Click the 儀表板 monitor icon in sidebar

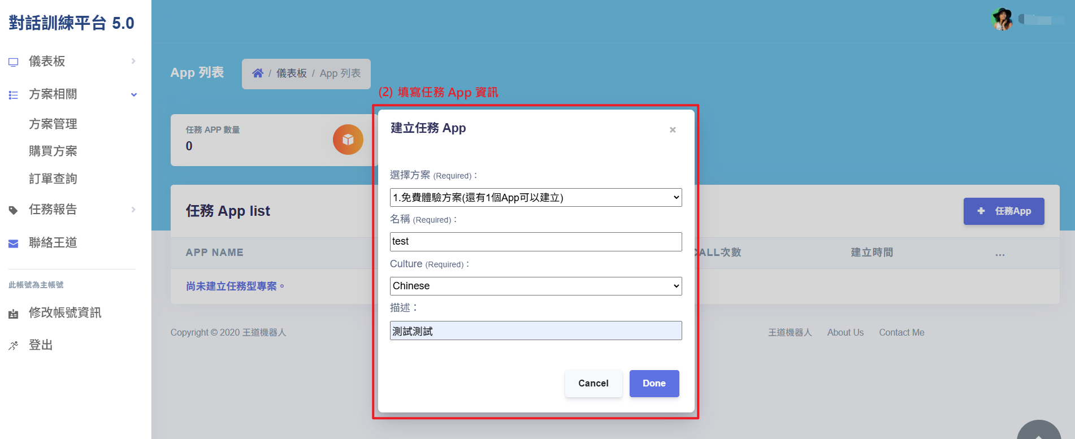click(x=14, y=62)
